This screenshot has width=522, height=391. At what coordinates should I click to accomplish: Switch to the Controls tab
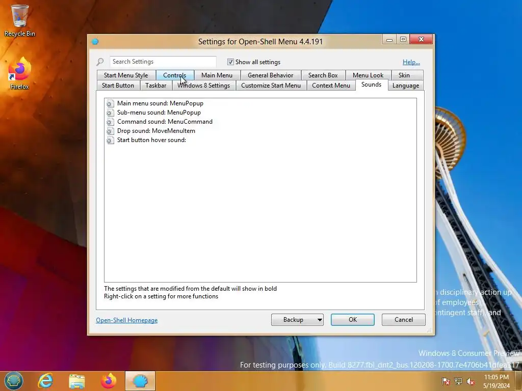point(174,75)
